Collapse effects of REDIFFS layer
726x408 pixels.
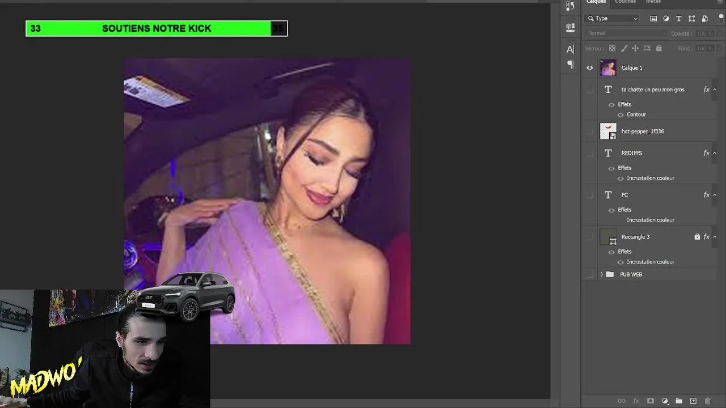[x=715, y=153]
